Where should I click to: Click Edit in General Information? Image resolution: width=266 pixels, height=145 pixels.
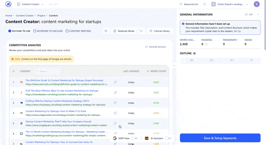tap(249, 14)
